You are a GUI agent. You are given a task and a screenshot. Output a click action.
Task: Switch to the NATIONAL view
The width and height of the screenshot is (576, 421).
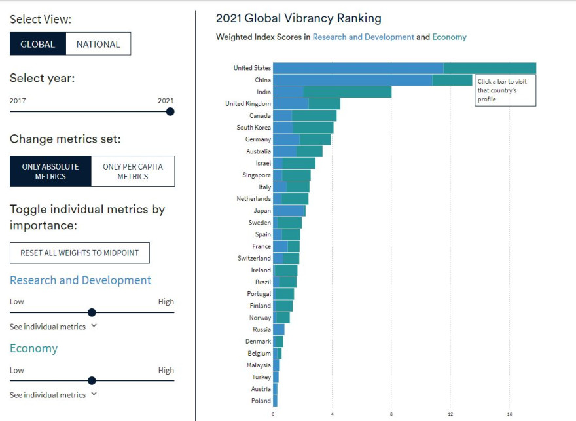click(98, 44)
